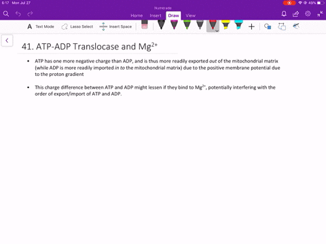This screenshot has height=244, width=326.
Task: Open the ink replay feather icon
Action: click(296, 26)
